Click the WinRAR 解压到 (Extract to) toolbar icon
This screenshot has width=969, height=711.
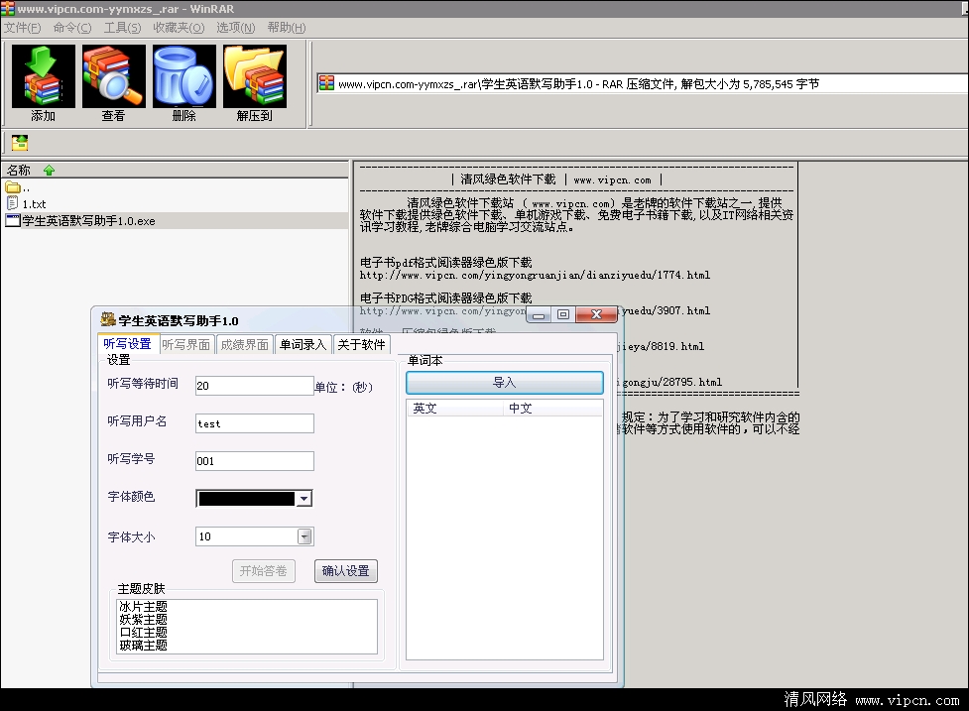(x=255, y=83)
